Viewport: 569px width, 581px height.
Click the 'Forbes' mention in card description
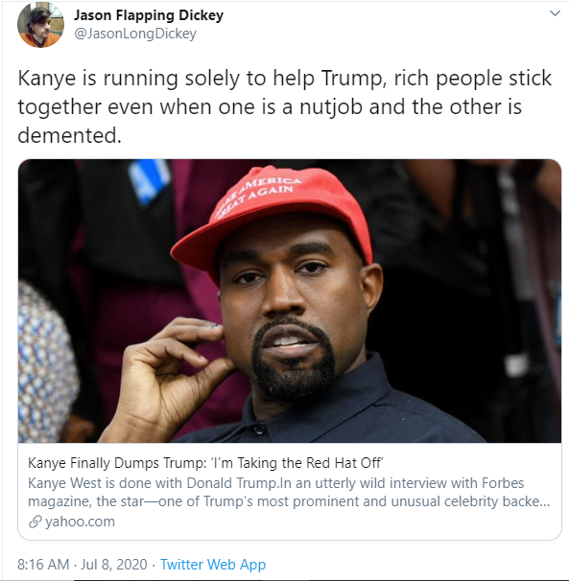[x=503, y=483]
